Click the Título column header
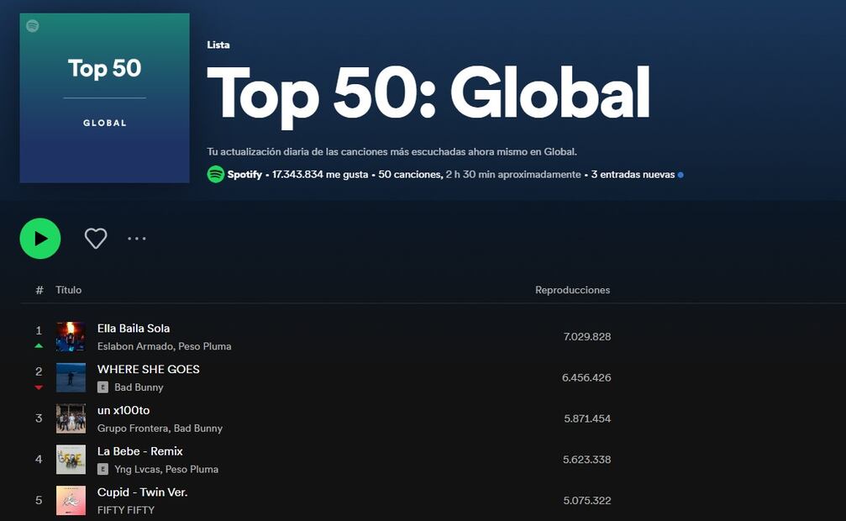The width and height of the screenshot is (846, 521). point(68,289)
